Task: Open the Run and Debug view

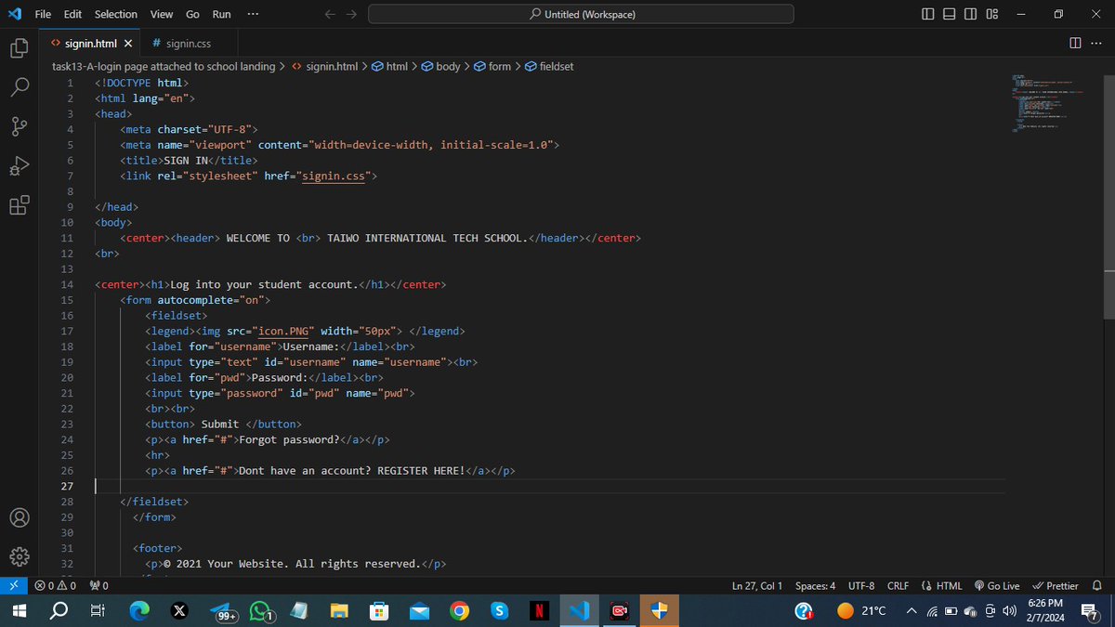Action: [20, 166]
